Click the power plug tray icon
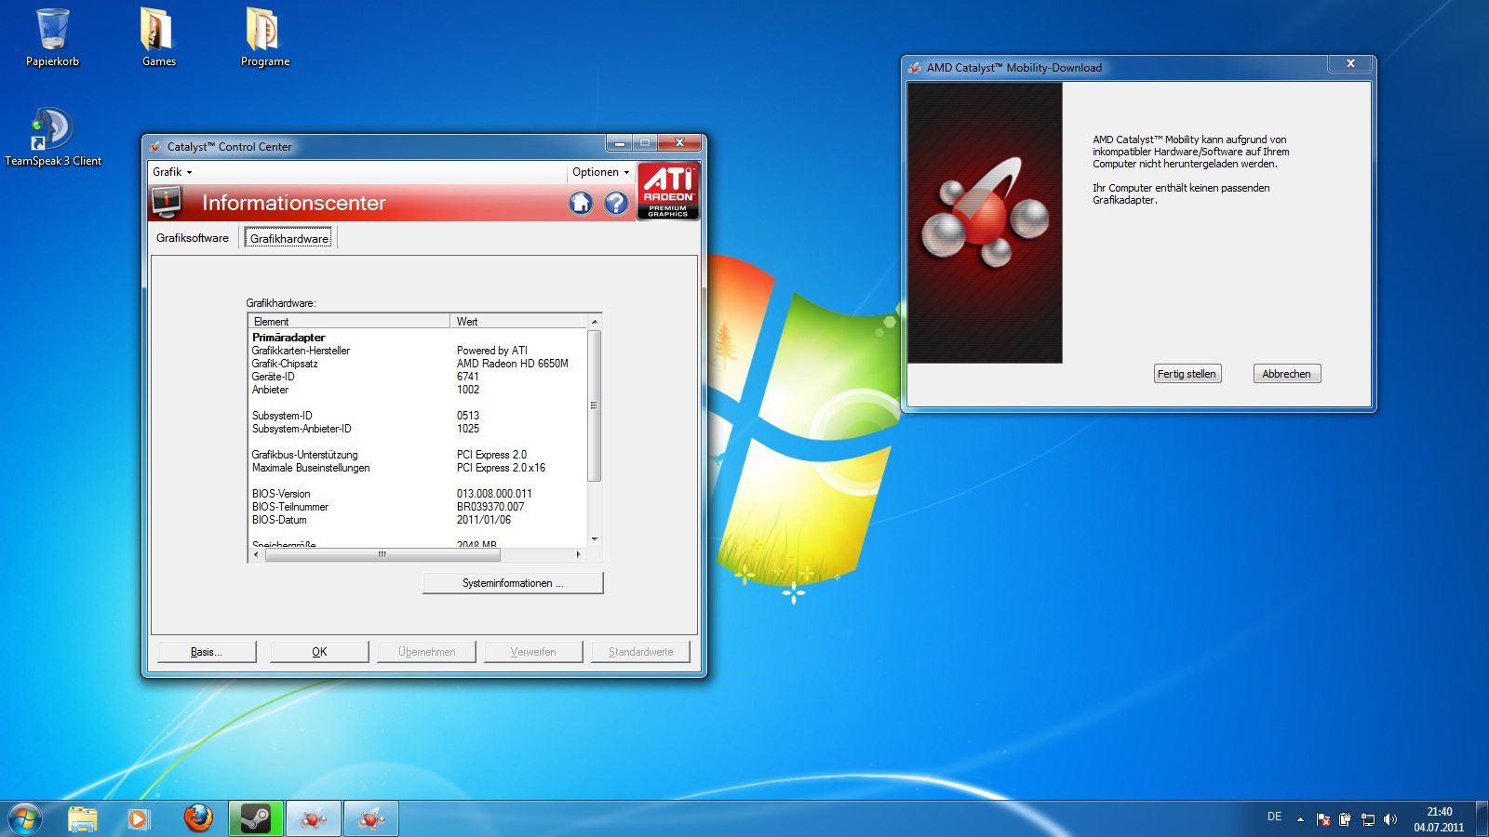This screenshot has width=1489, height=837. pos(1345,819)
